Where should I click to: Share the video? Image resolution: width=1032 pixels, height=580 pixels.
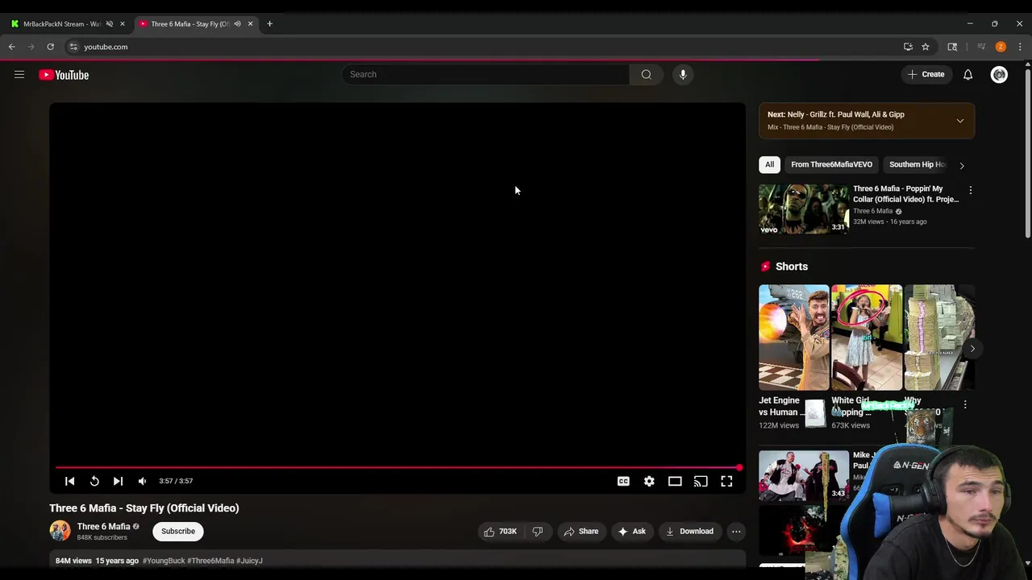point(580,532)
